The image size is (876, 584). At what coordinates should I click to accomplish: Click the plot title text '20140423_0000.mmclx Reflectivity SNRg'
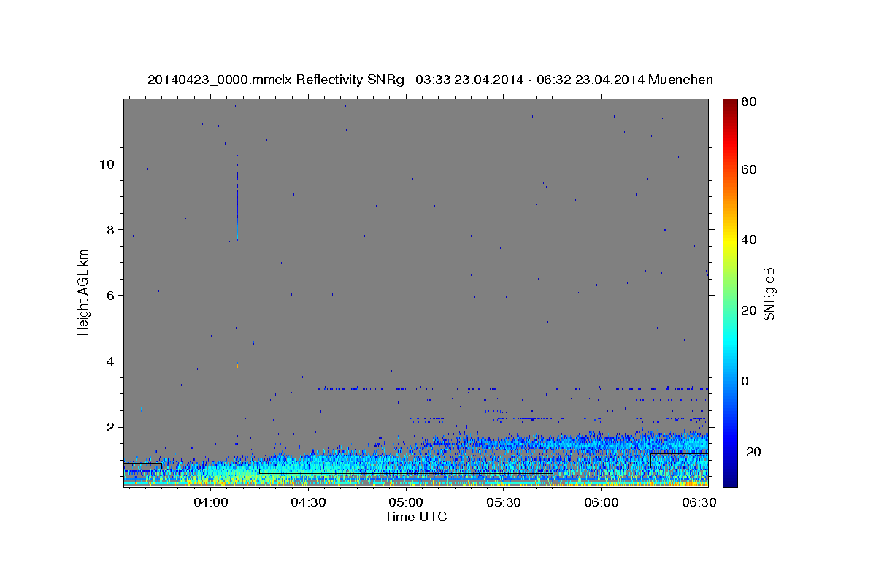276,80
